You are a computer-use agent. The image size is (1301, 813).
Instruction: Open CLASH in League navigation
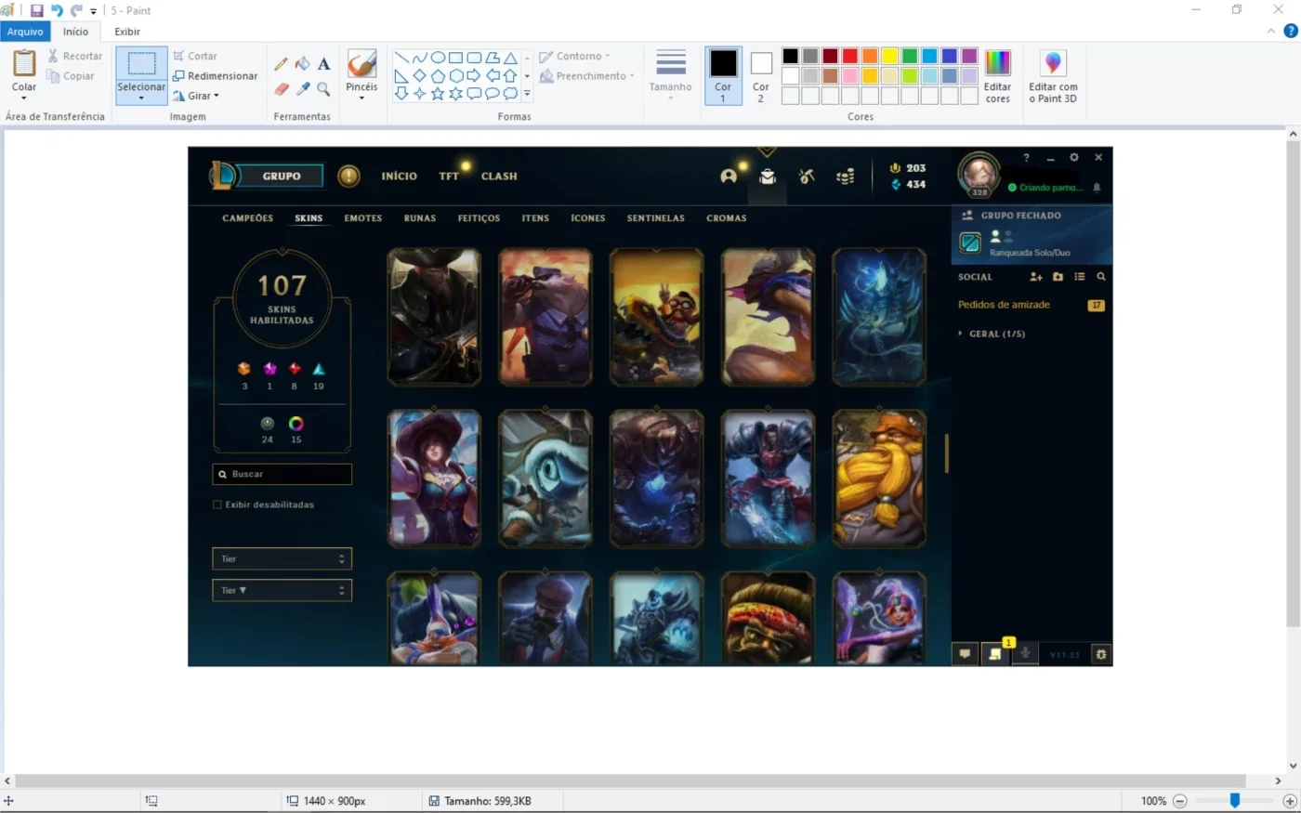tap(499, 176)
